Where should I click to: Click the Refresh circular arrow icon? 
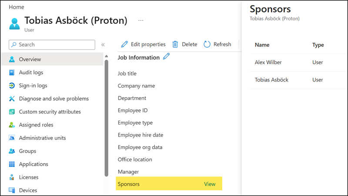pos(207,44)
